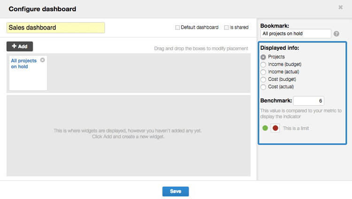Select the red indicator swatch
352x199 pixels.
275,128
